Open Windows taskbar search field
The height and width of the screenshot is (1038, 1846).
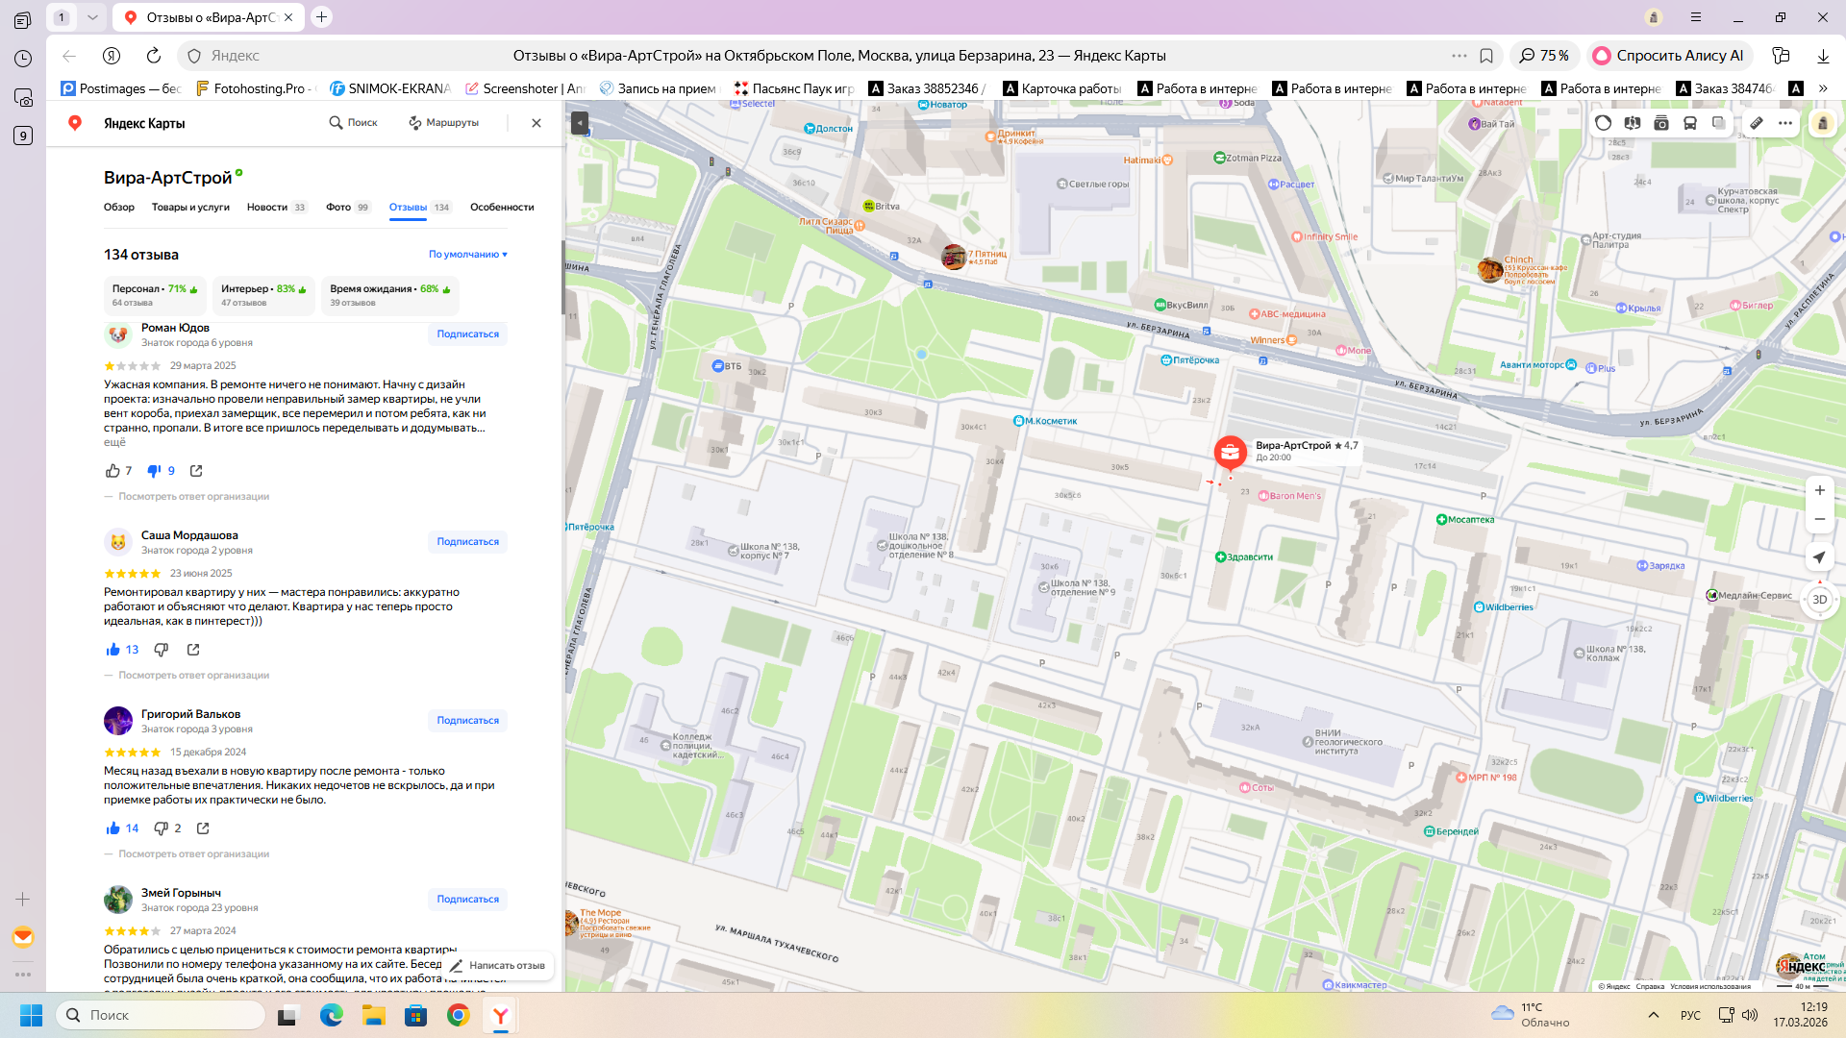161,1015
